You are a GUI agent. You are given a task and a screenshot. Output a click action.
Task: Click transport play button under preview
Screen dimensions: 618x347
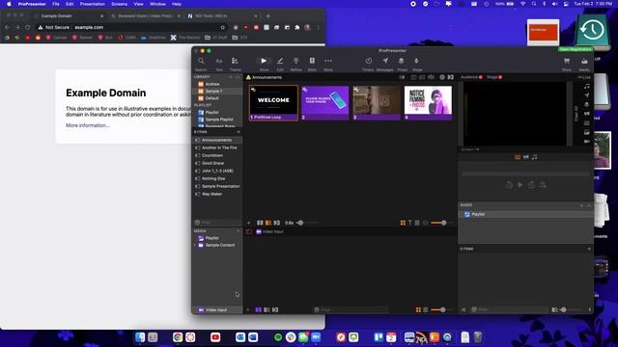point(520,185)
